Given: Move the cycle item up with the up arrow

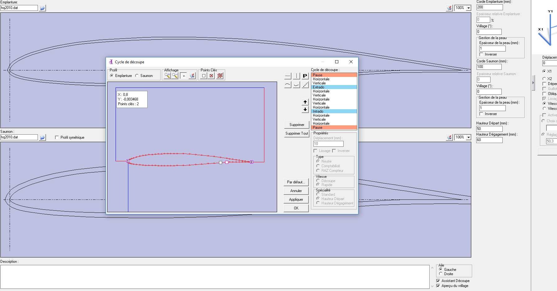Looking at the screenshot, I should point(305,102).
